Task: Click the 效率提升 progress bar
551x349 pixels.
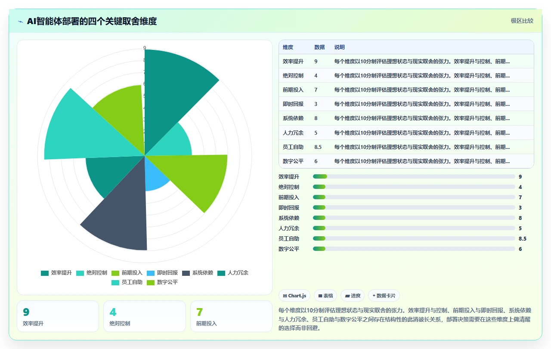Action: [414, 176]
